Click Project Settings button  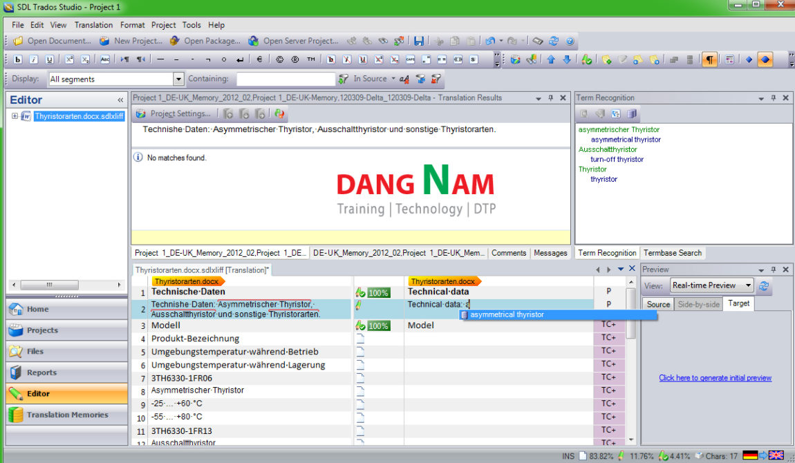coord(174,113)
